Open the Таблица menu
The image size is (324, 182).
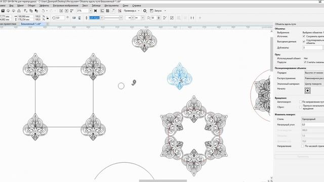96,6
